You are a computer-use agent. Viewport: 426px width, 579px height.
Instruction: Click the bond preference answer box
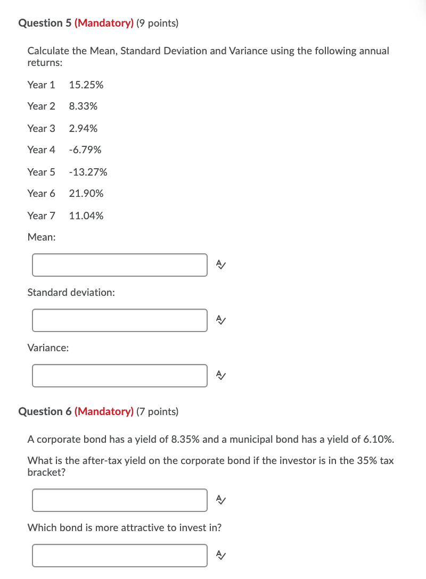119,555
